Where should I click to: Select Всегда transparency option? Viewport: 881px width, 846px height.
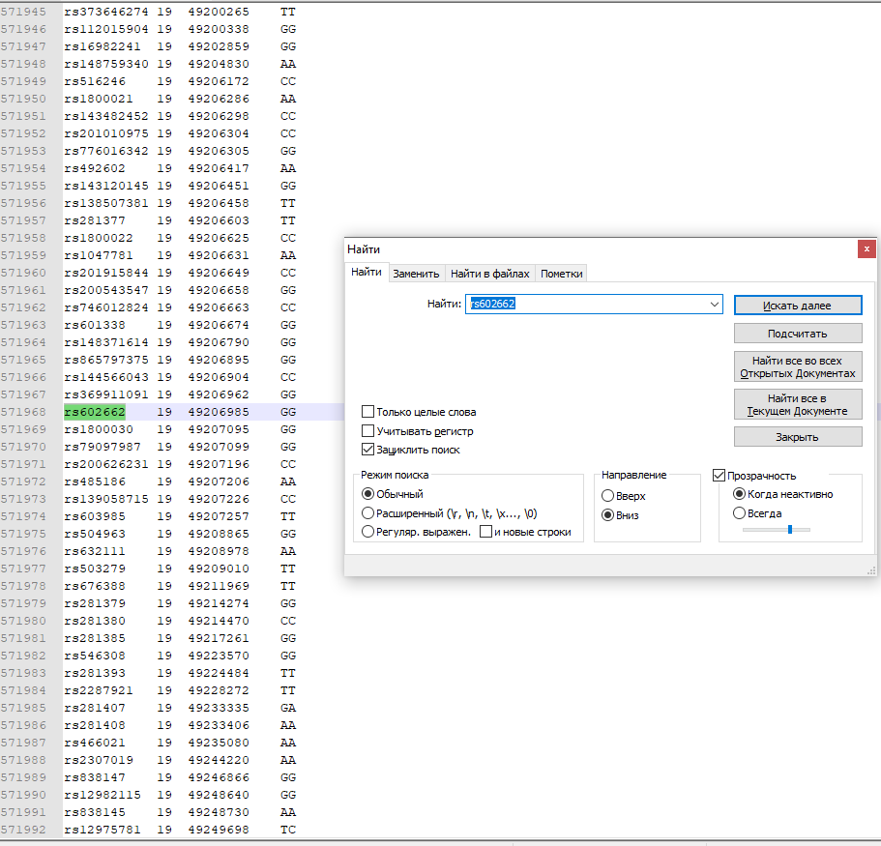tap(740, 512)
